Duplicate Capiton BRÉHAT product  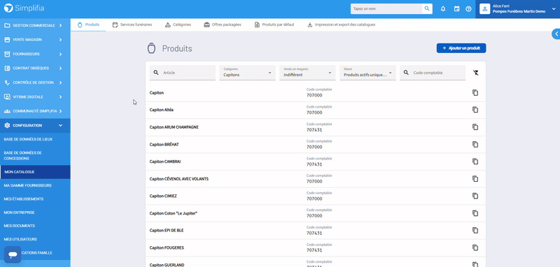475,145
